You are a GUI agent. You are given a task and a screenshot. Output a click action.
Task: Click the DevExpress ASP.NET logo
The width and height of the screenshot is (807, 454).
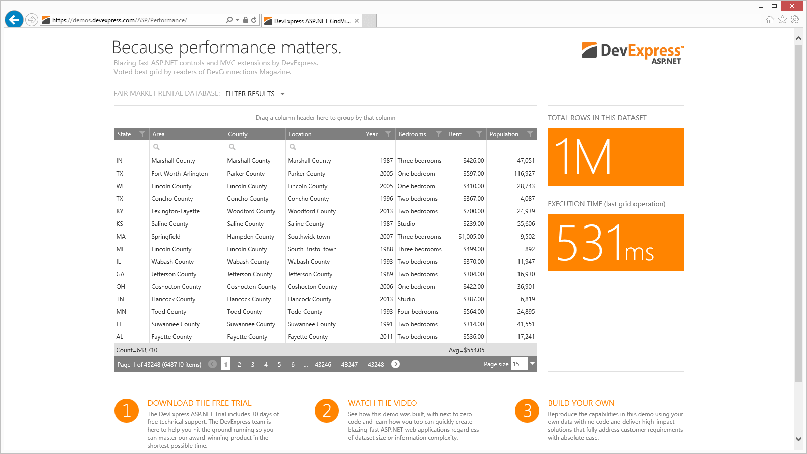pyautogui.click(x=632, y=53)
